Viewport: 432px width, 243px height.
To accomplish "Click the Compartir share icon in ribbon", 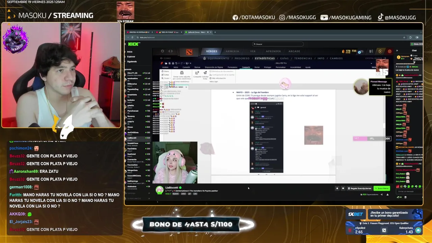I will [x=197, y=73].
